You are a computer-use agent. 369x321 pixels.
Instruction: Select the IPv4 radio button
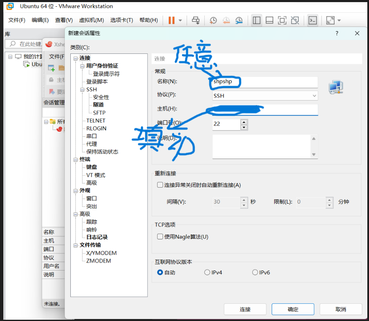207,272
